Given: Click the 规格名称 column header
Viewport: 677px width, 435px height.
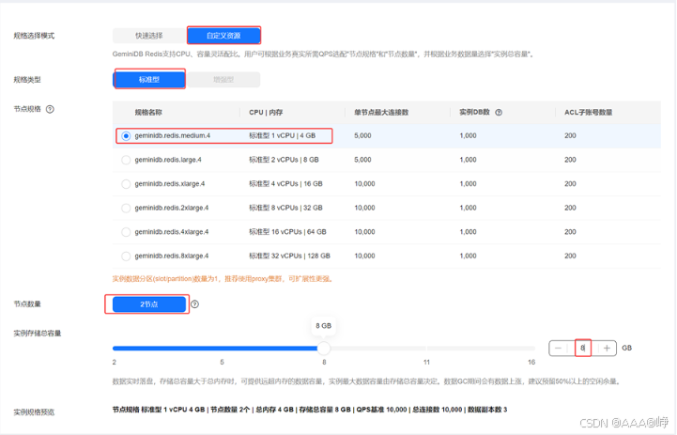Looking at the screenshot, I should coord(148,113).
